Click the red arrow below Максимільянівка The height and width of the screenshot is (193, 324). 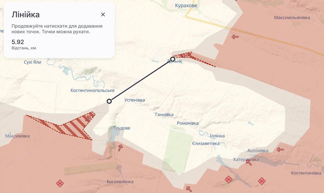235,37
